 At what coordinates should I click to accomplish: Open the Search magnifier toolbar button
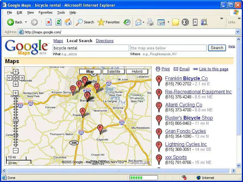(x=85, y=22)
